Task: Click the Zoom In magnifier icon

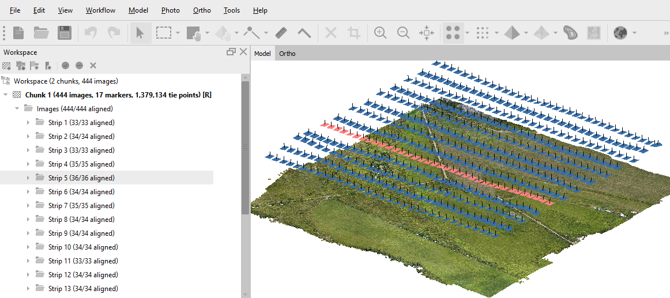Action: point(380,33)
